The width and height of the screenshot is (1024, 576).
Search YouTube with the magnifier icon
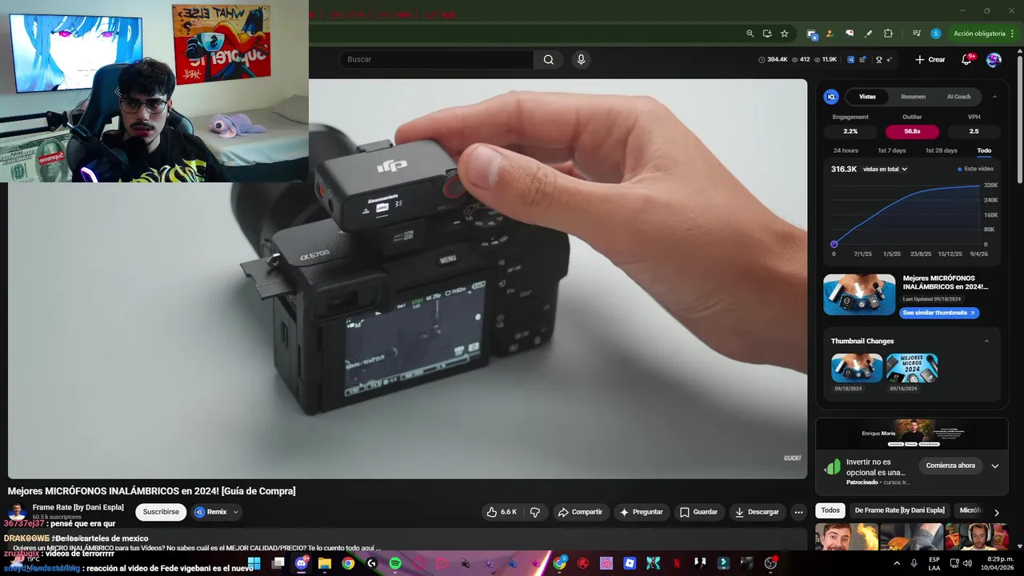[548, 59]
